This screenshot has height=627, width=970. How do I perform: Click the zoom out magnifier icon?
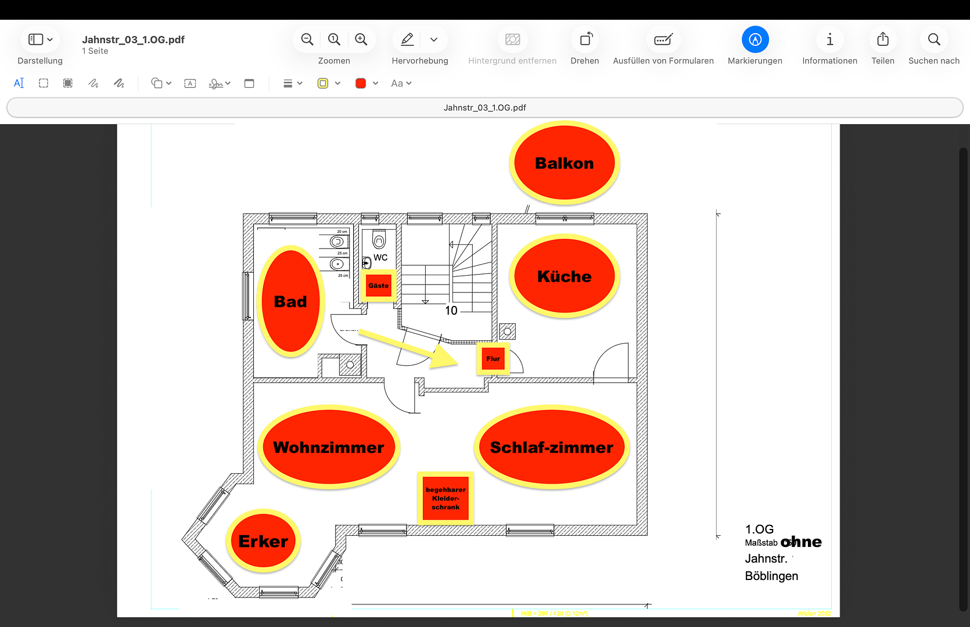tap(307, 39)
